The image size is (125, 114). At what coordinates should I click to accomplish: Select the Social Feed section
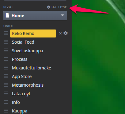click(23, 42)
